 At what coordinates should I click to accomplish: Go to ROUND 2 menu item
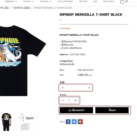[x=65, y=1]
